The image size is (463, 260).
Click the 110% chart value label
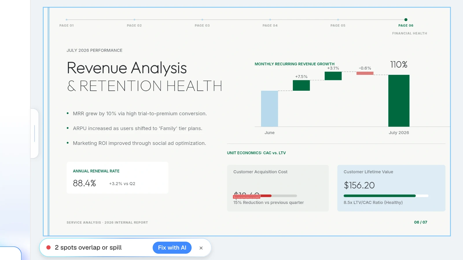pyautogui.click(x=399, y=64)
